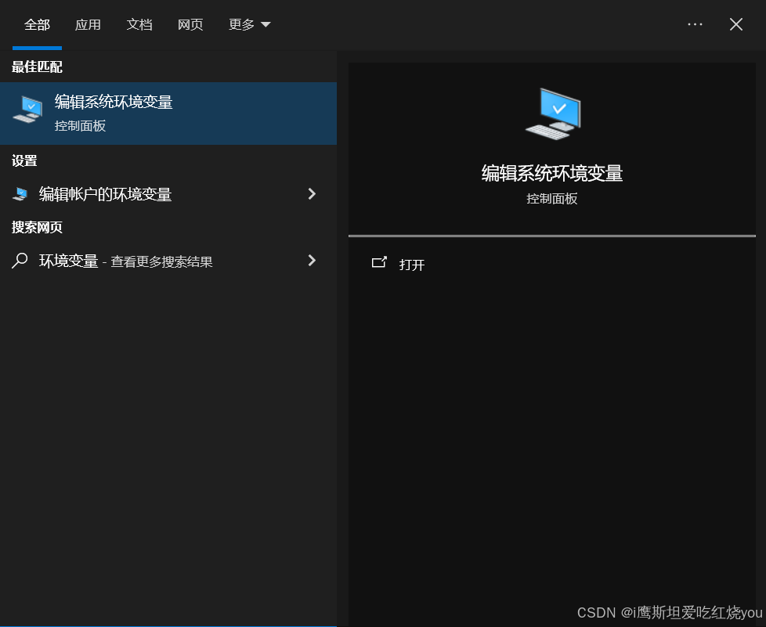Click 控制面板 subtitle in the preview pane
This screenshot has width=766, height=627.
tap(552, 199)
